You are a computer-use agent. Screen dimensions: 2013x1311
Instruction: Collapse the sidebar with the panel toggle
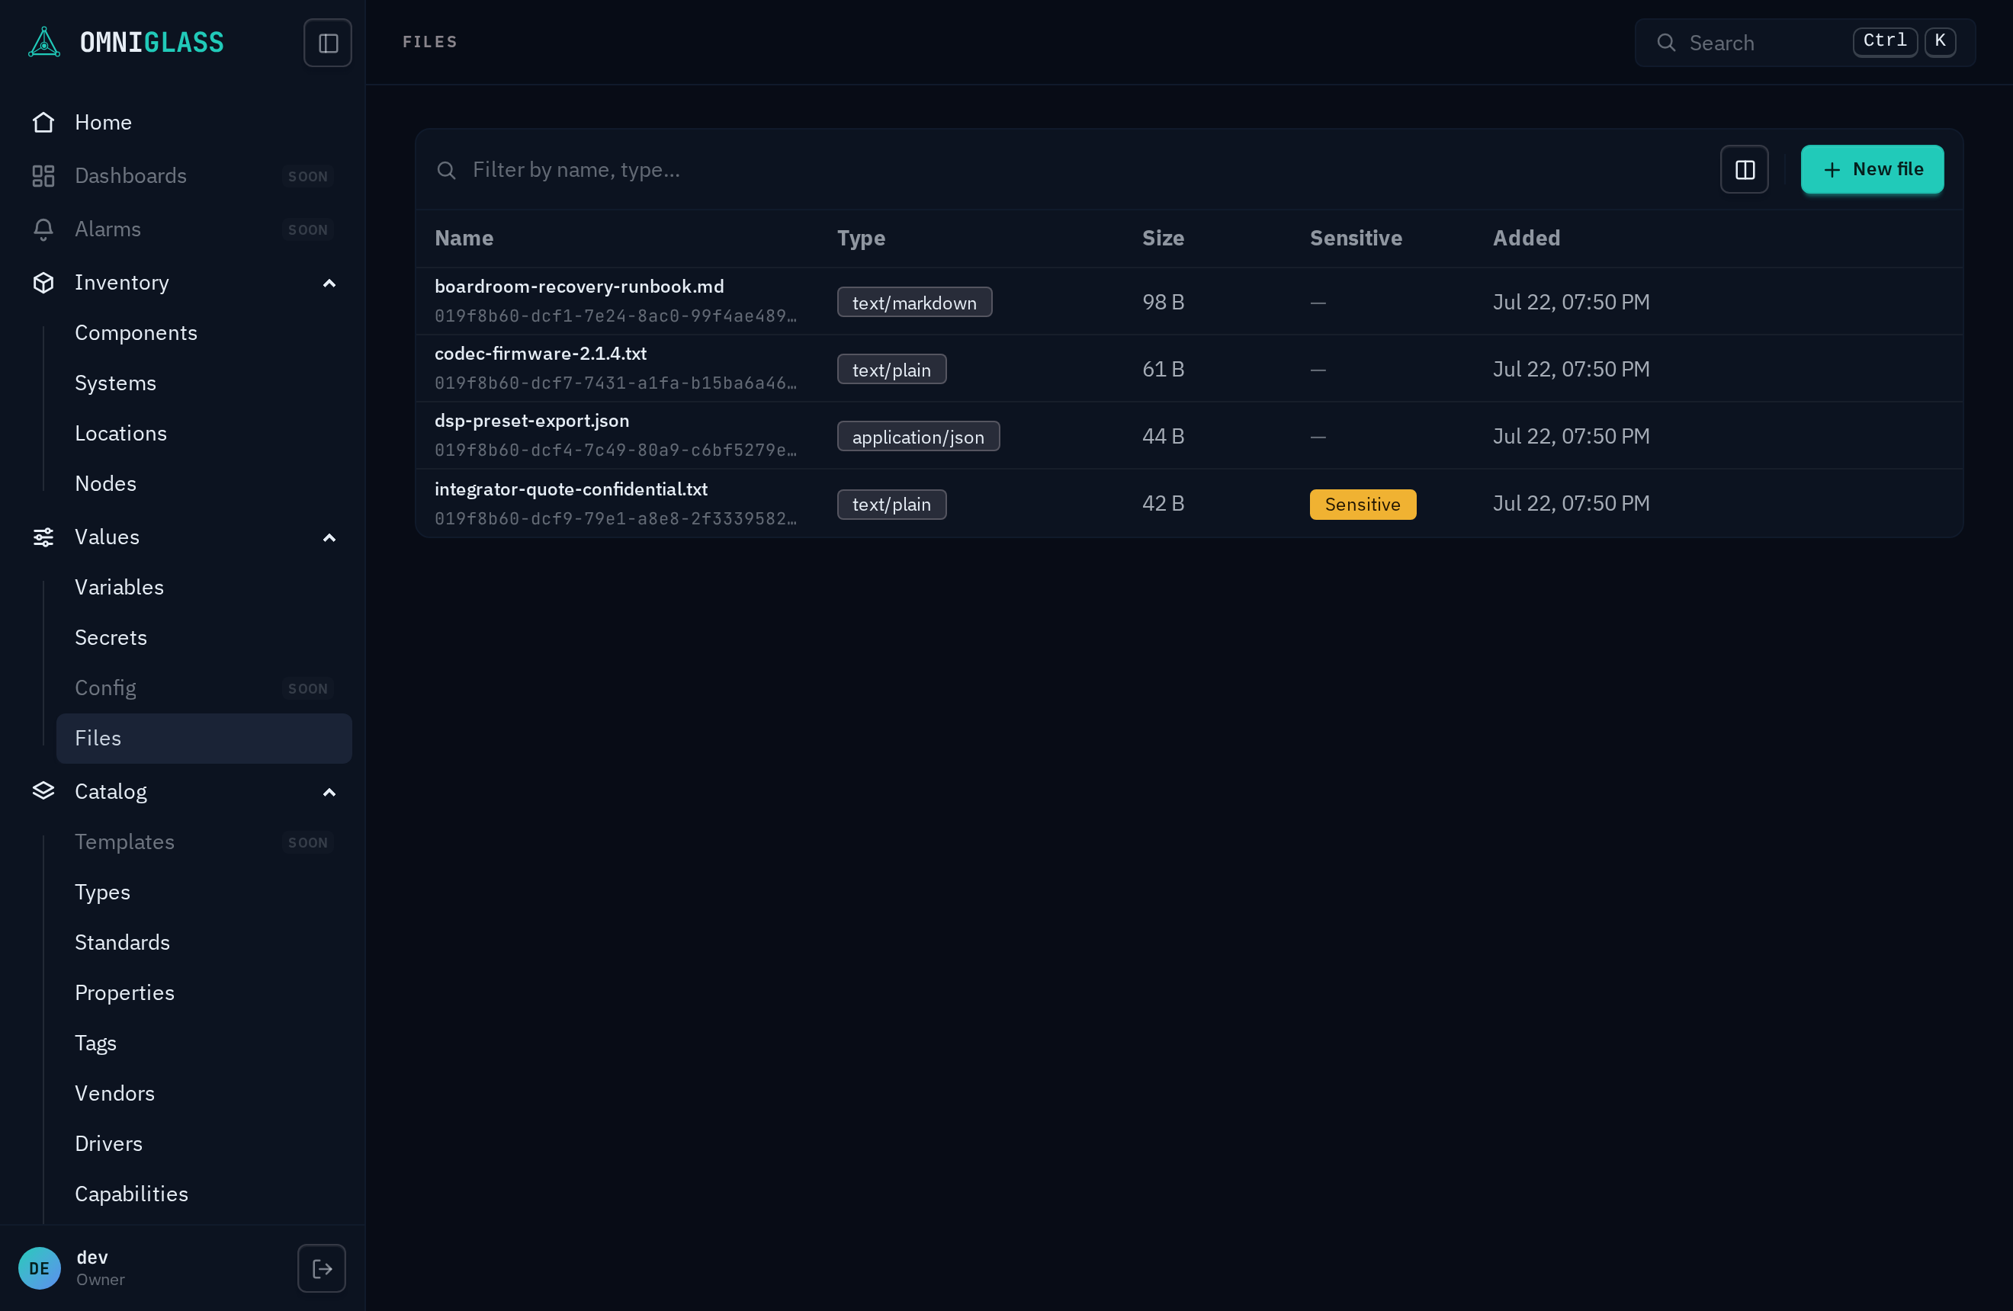(x=328, y=42)
